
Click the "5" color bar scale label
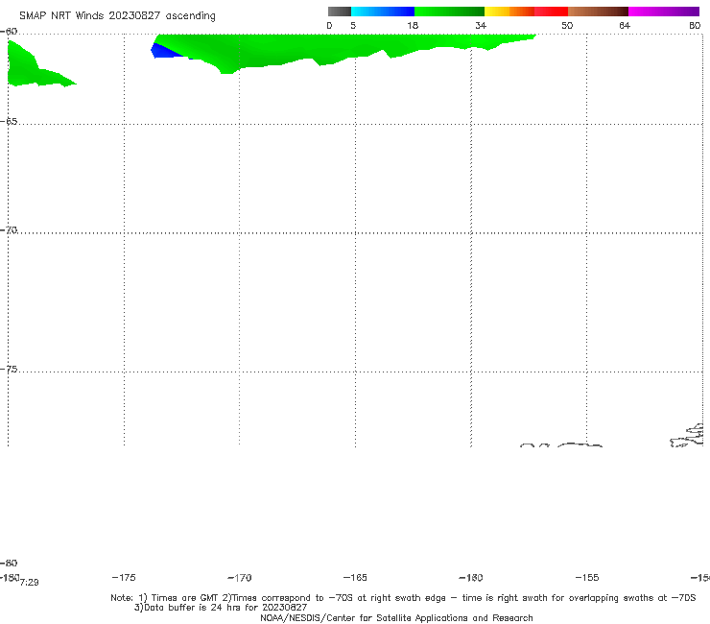coord(353,25)
